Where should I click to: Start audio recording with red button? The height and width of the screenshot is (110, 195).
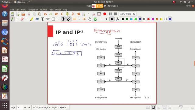[x=105, y=14]
